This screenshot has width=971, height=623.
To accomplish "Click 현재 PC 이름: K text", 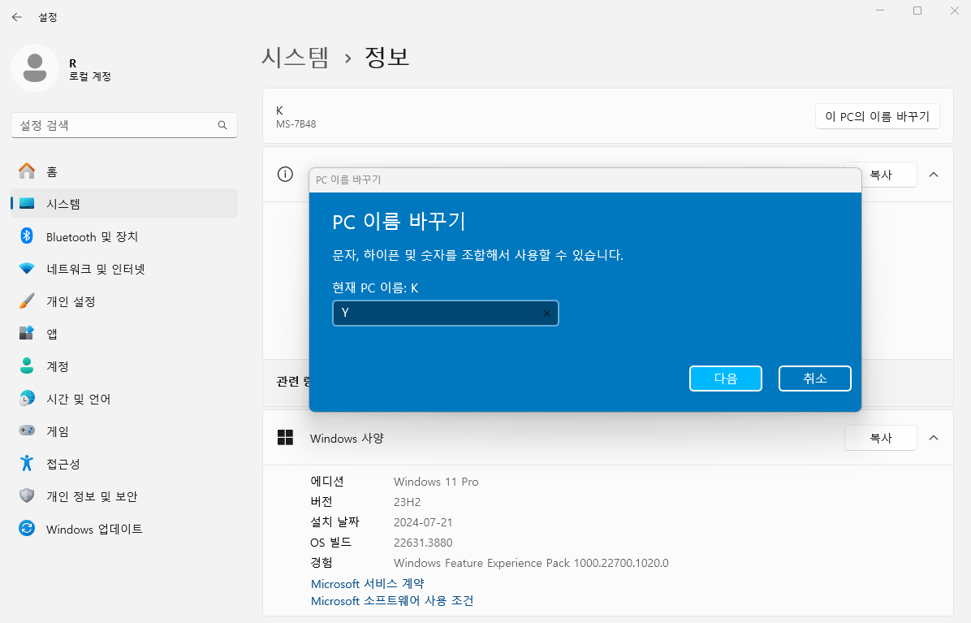I will 375,288.
